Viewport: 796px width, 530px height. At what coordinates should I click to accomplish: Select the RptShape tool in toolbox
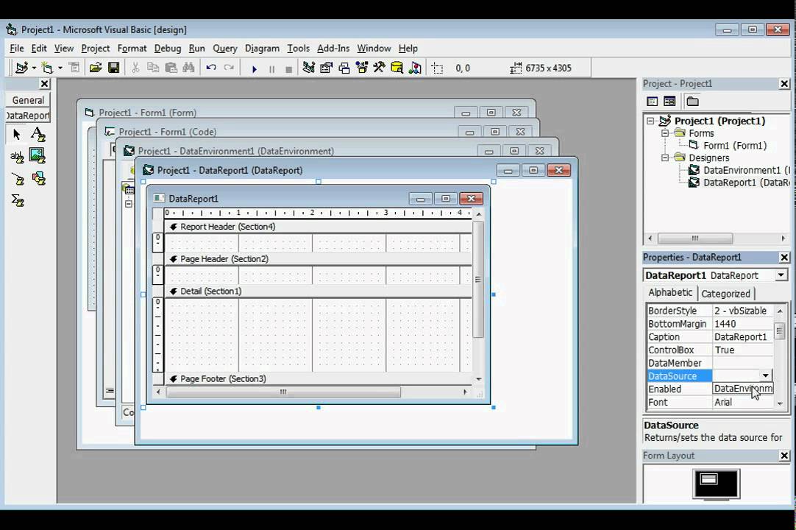pyautogui.click(x=38, y=178)
